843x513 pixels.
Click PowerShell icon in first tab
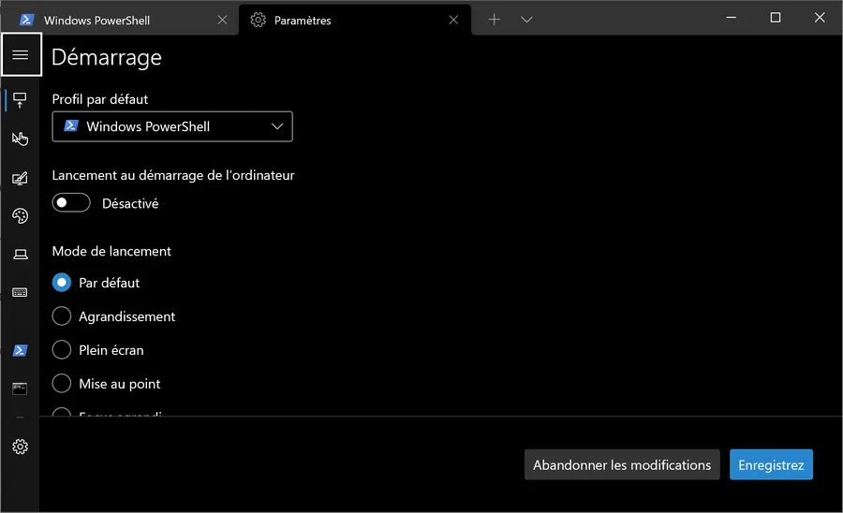pos(26,20)
